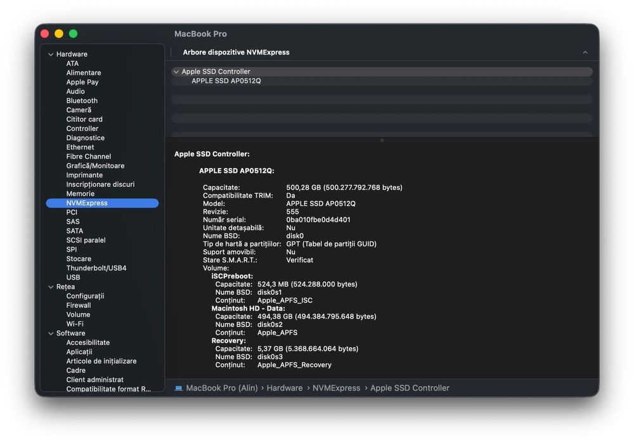Open SCSI paralel section

86,240
